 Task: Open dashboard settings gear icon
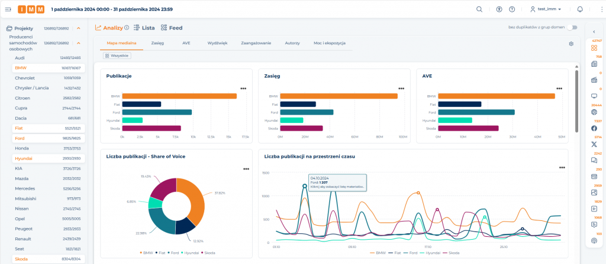click(571, 44)
